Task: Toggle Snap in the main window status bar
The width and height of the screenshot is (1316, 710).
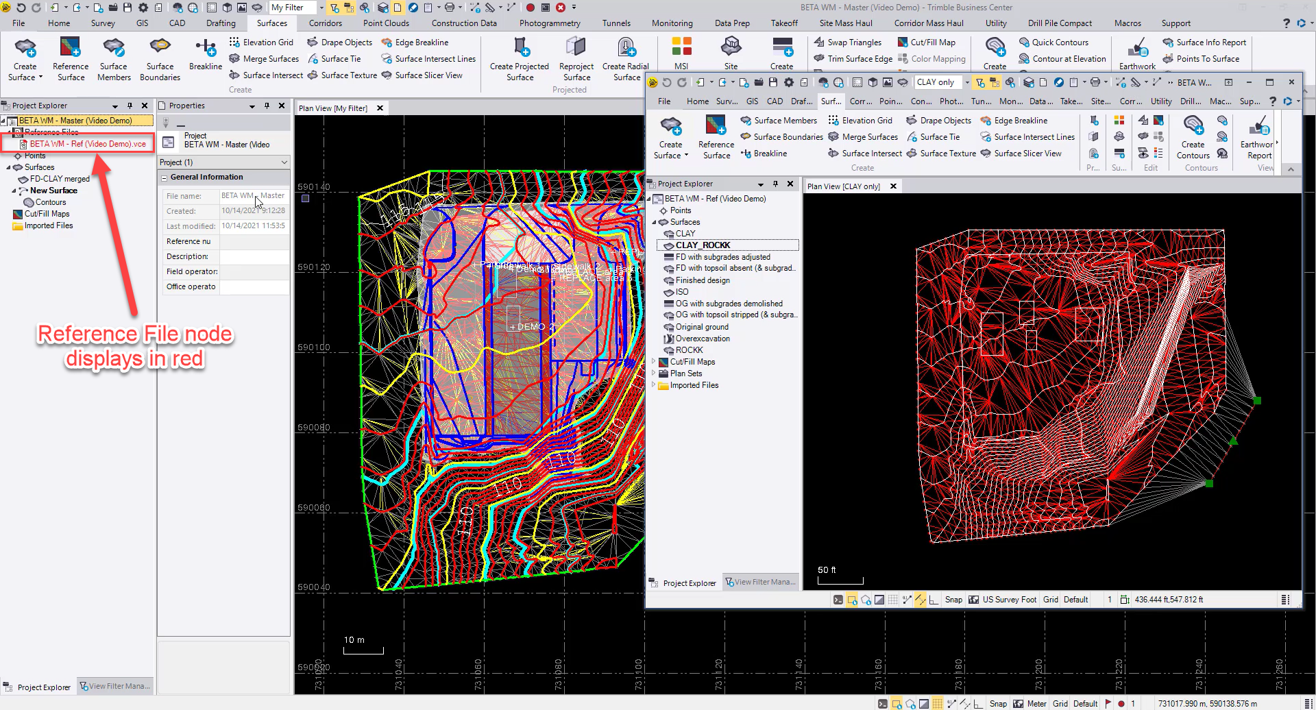Action: click(998, 704)
